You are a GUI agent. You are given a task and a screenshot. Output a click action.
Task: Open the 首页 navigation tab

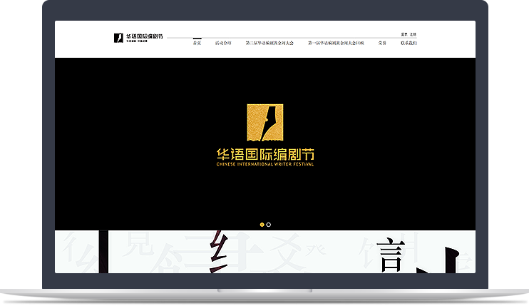tap(197, 43)
